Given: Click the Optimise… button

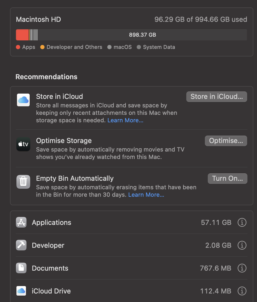Looking at the screenshot, I should coord(226,141).
